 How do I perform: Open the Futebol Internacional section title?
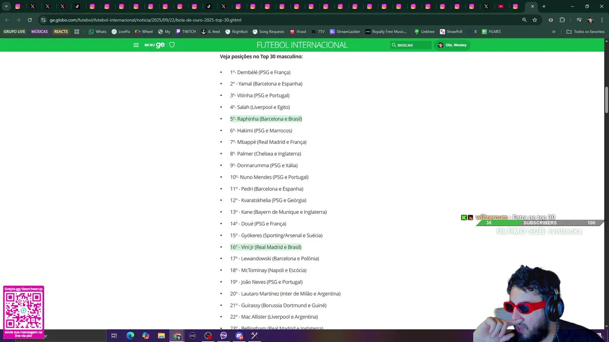(302, 45)
